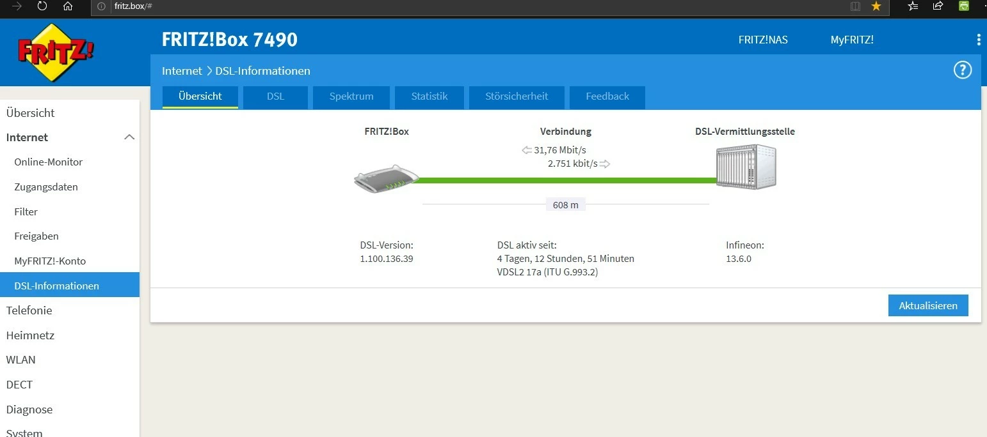Viewport: 987px width, 437px height.
Task: Open Übersicht in the sidebar
Action: click(x=30, y=113)
